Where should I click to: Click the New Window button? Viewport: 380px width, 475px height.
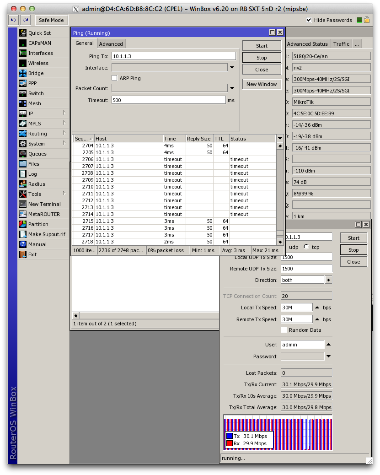(x=261, y=84)
